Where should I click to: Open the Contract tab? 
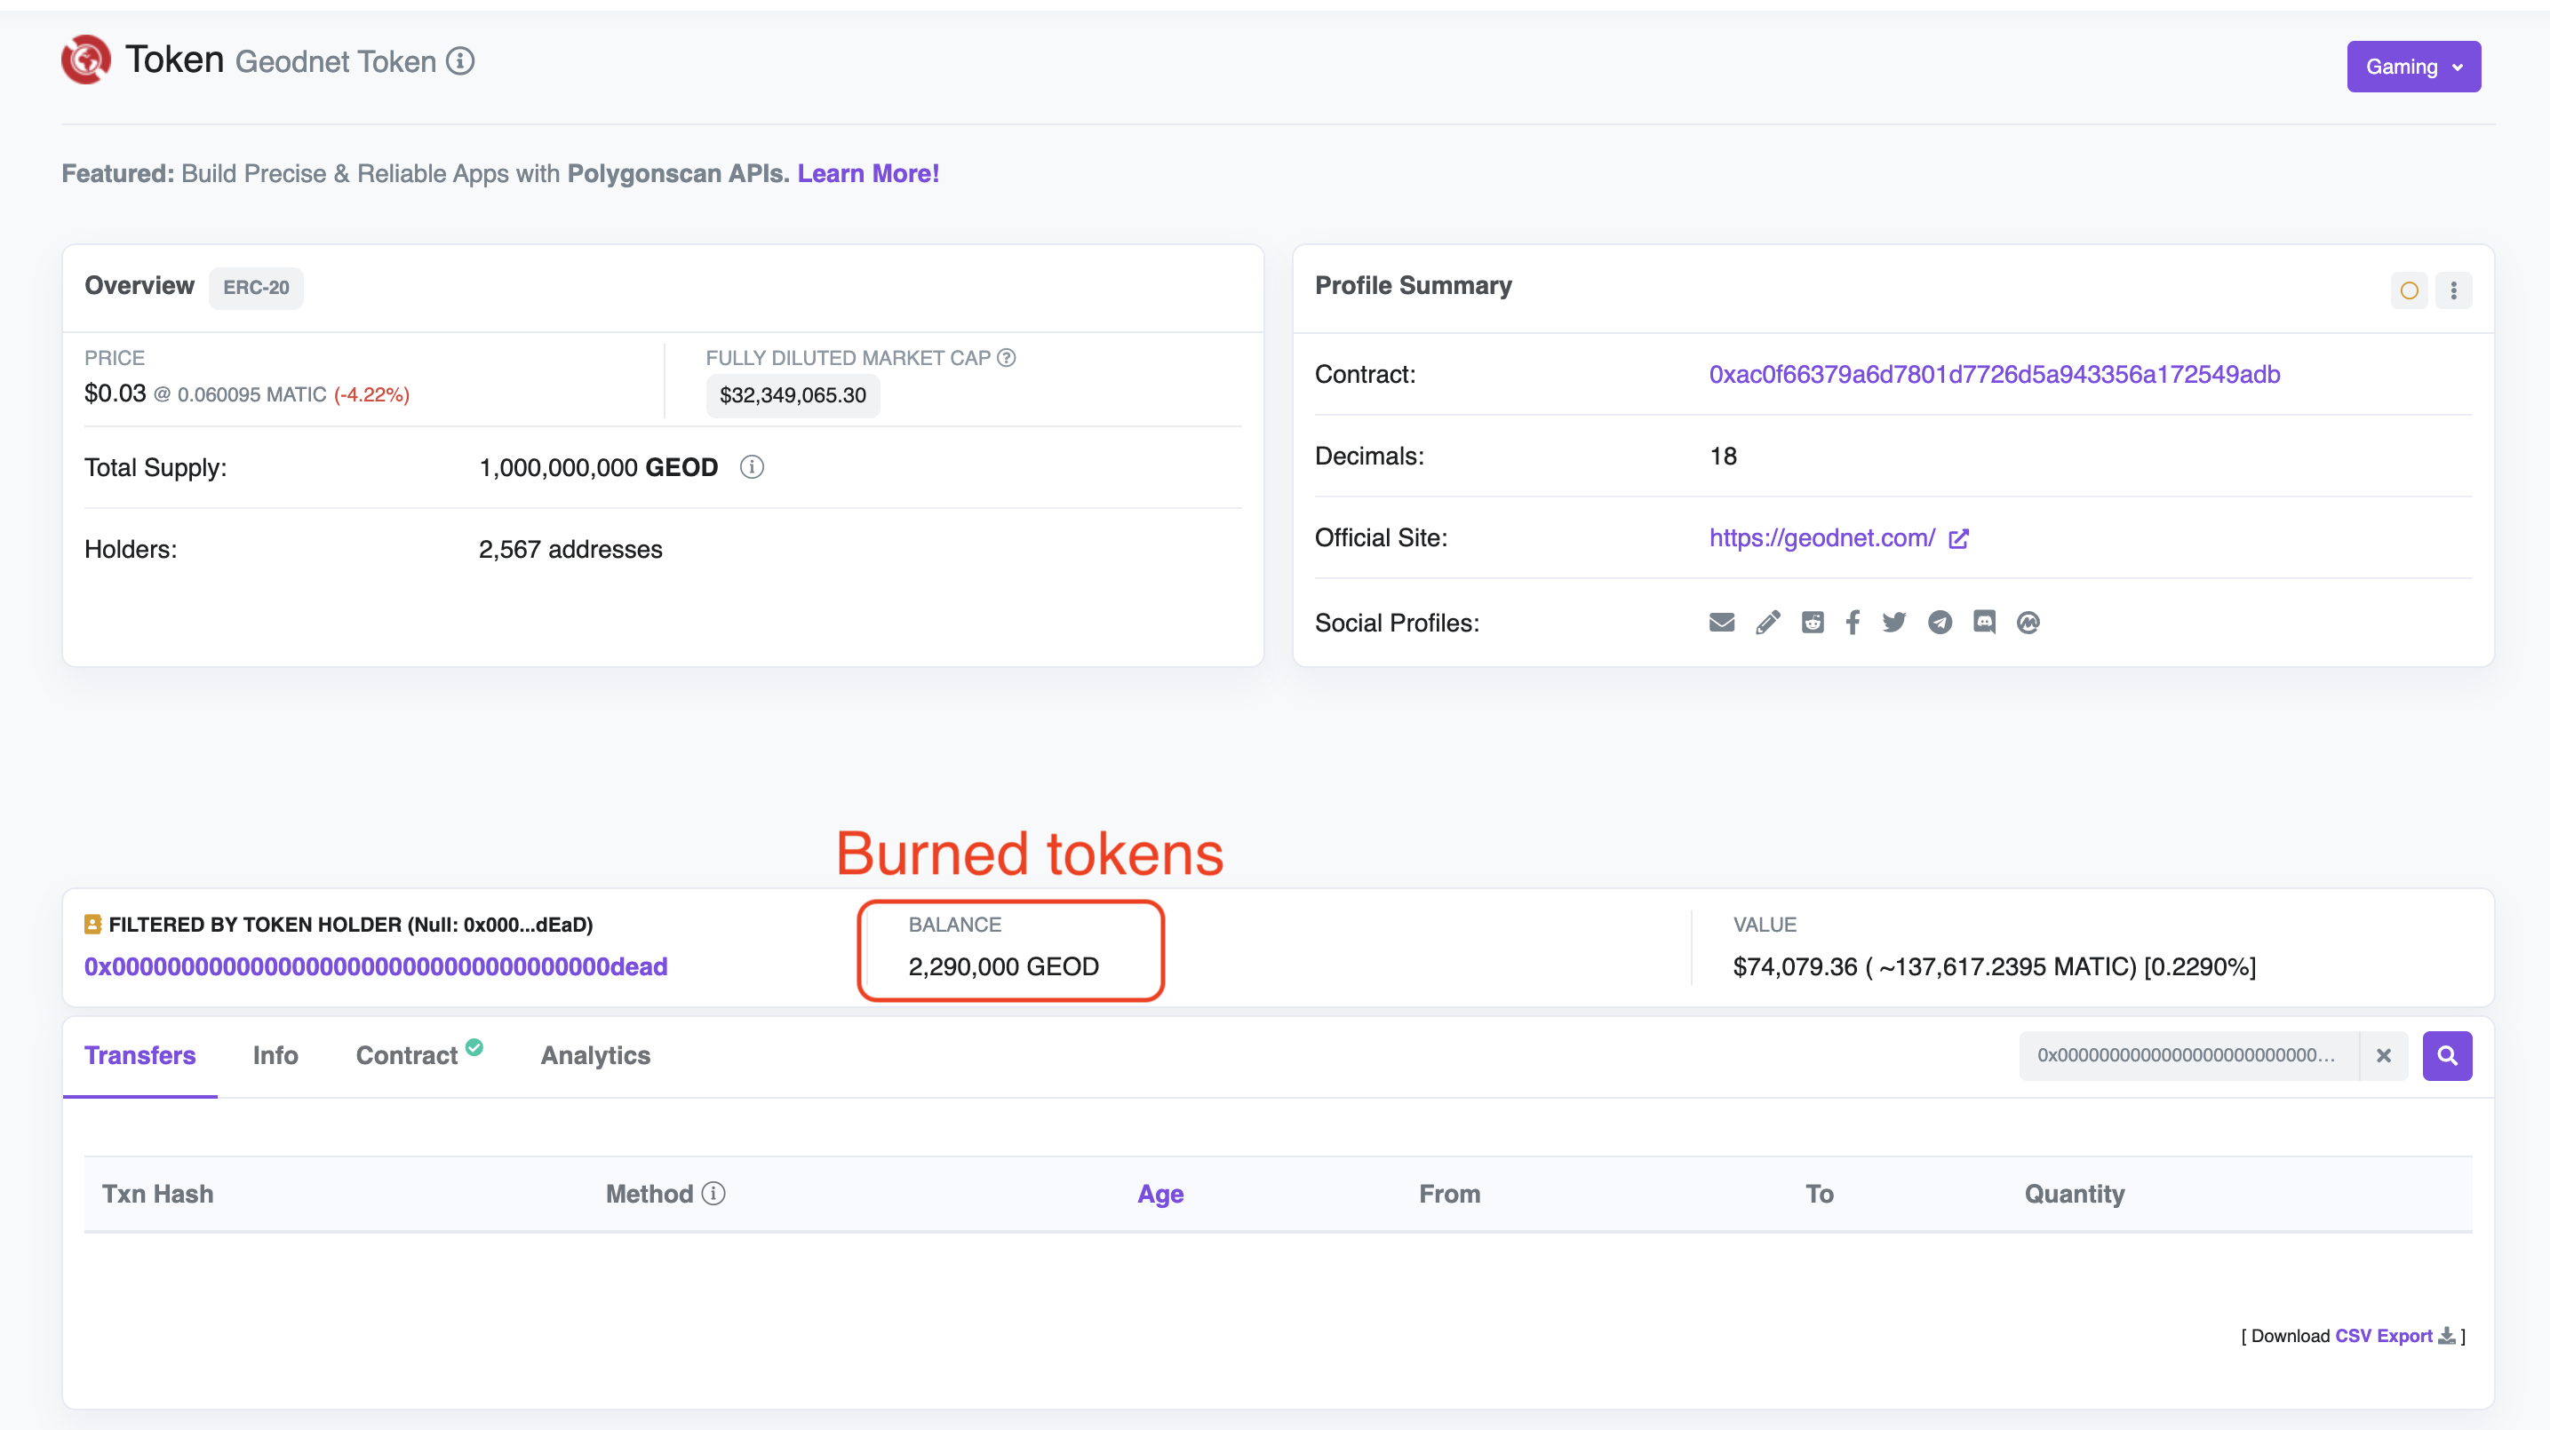point(407,1055)
